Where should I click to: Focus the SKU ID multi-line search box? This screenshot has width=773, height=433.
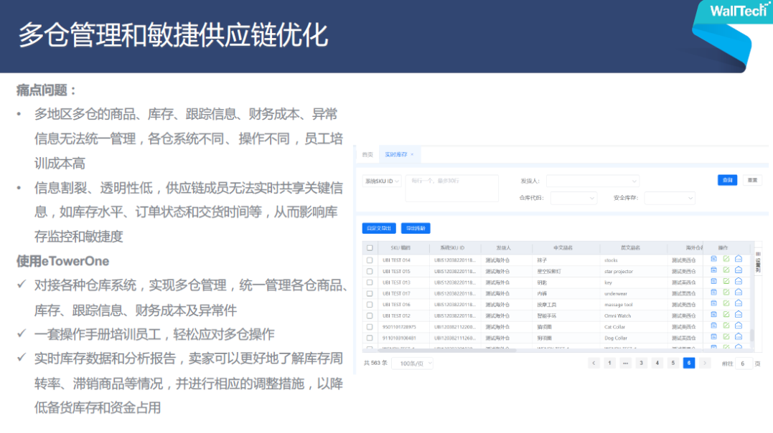(451, 188)
